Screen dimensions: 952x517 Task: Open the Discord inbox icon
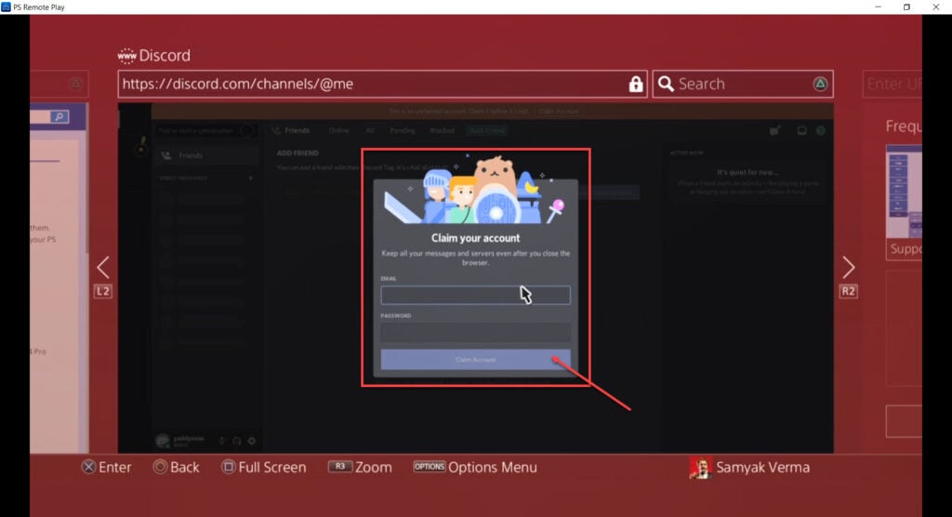[802, 130]
